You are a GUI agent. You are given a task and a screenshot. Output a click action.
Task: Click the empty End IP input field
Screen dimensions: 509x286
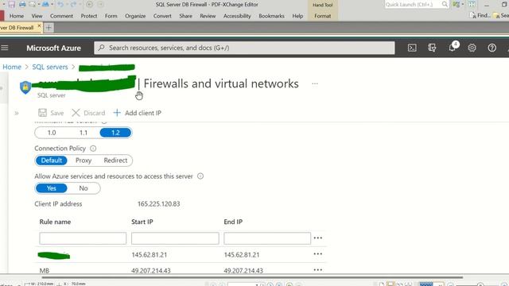pyautogui.click(x=267, y=238)
